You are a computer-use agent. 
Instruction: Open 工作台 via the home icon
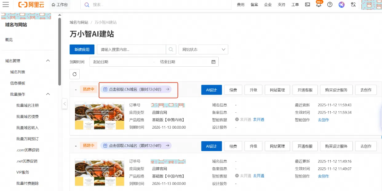pyautogui.click(x=60, y=4)
